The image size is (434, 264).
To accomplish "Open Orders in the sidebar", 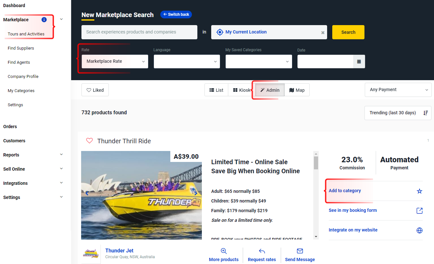I will 10,127.
